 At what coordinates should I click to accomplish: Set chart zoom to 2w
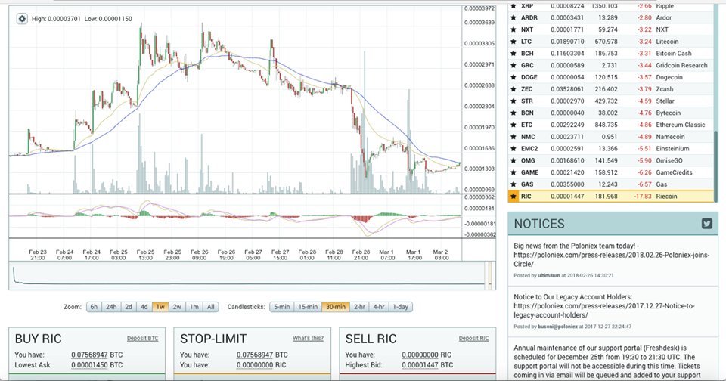[x=177, y=307]
